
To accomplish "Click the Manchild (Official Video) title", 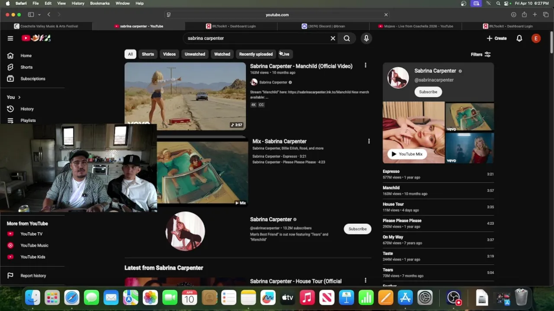I will (301, 66).
